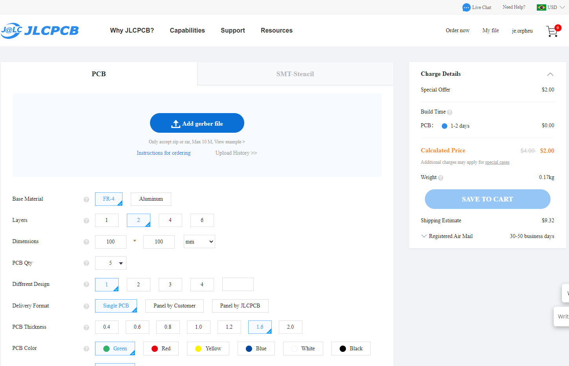The width and height of the screenshot is (569, 366).
Task: Select Panel by JLCPCB format
Action: (240, 306)
